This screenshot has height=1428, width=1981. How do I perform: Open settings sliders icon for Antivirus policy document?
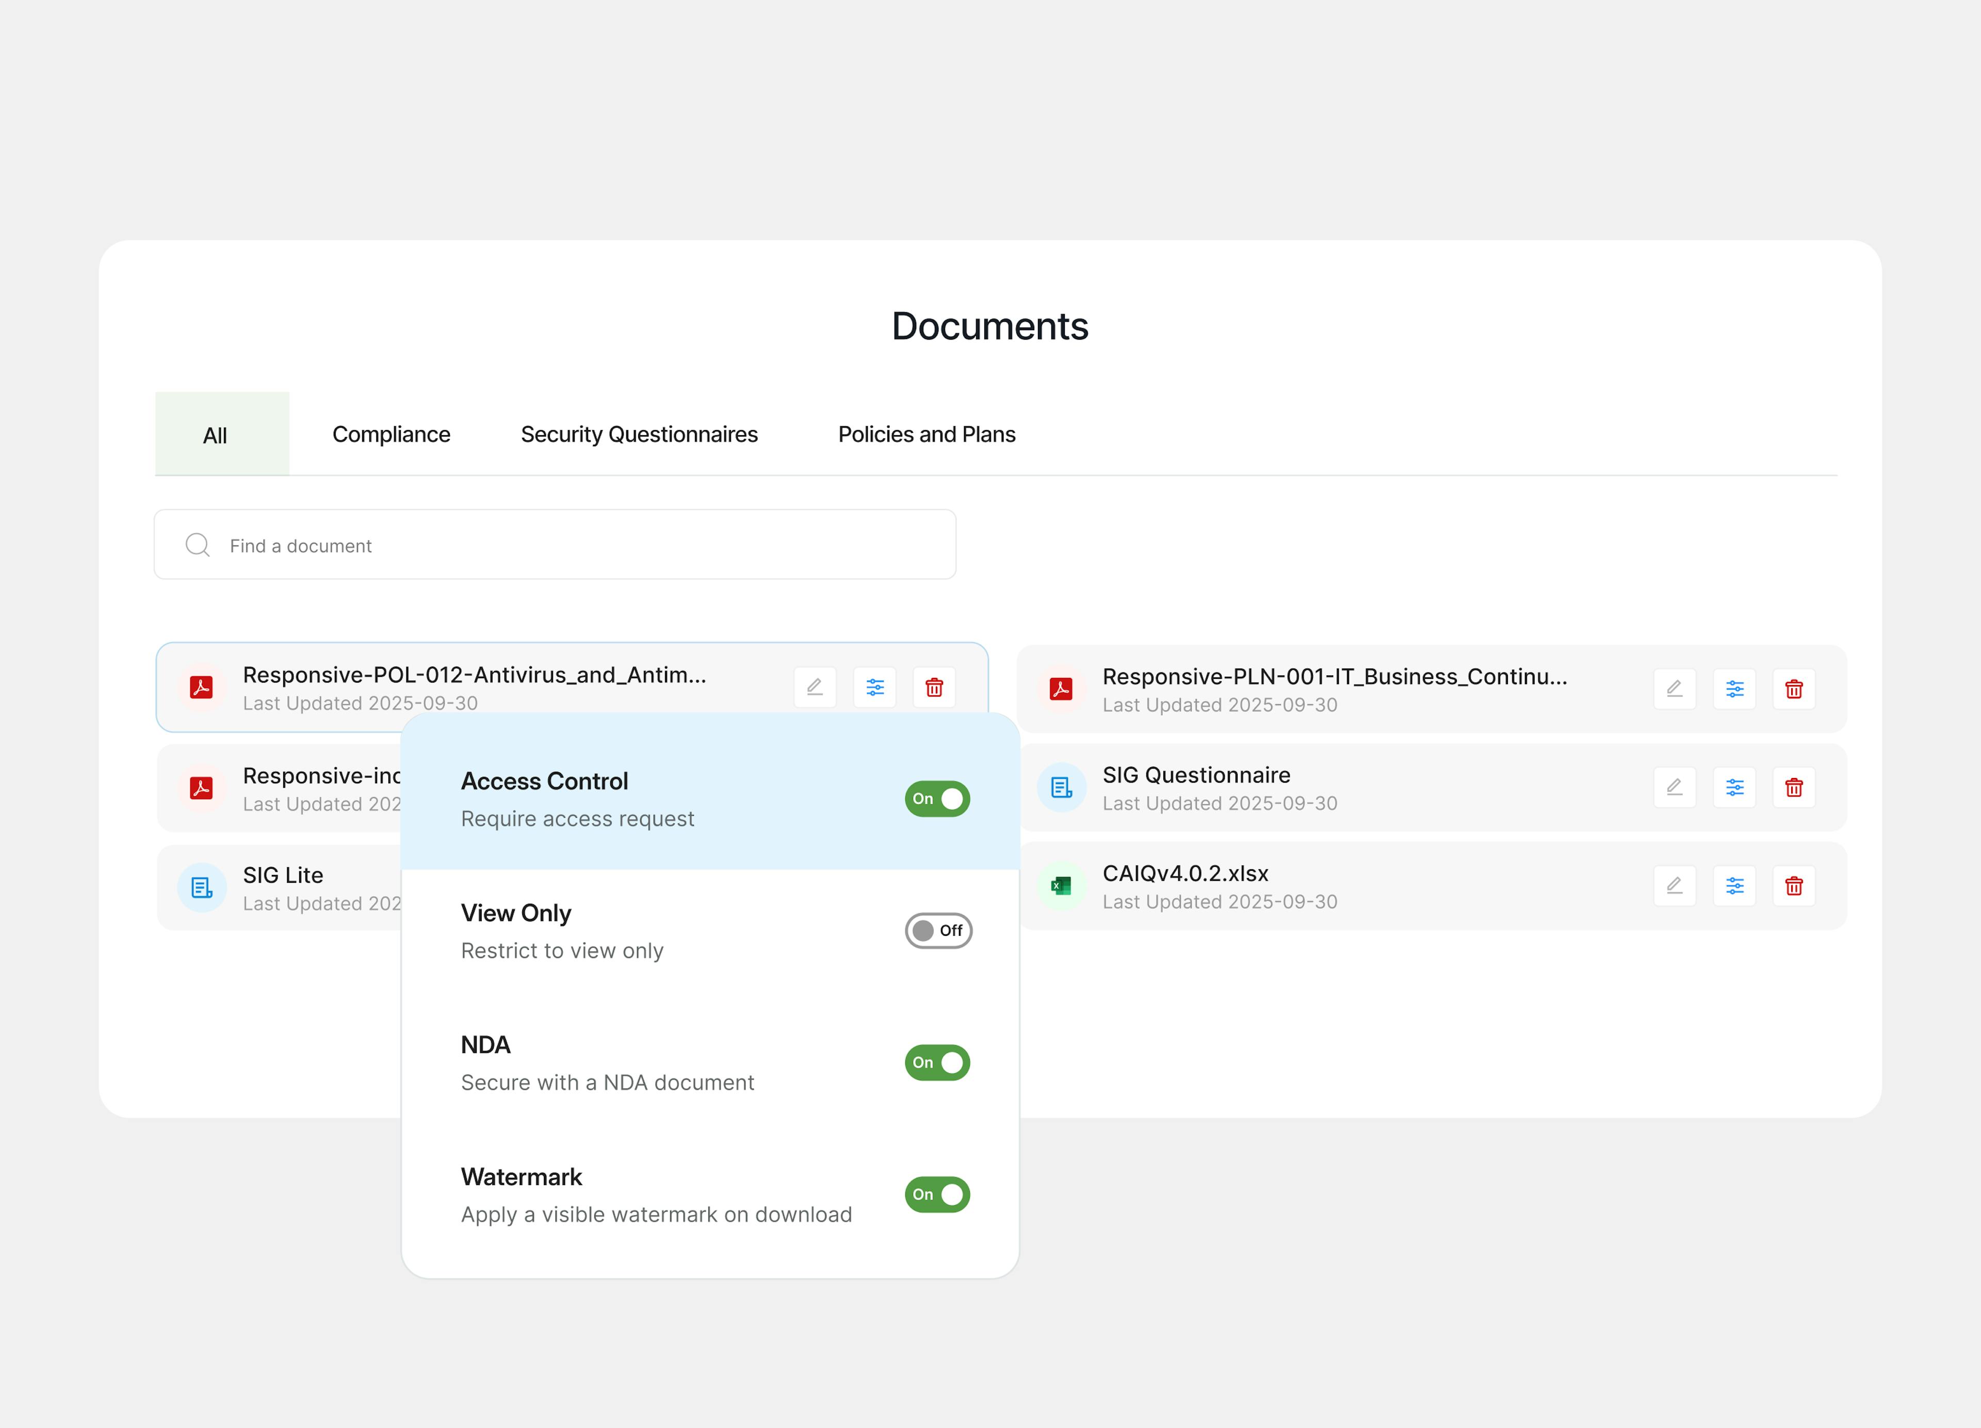click(874, 687)
